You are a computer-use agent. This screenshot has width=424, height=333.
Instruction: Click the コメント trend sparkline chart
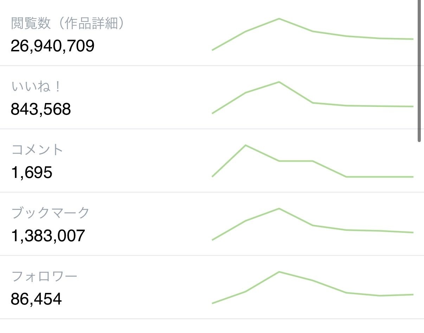313,161
